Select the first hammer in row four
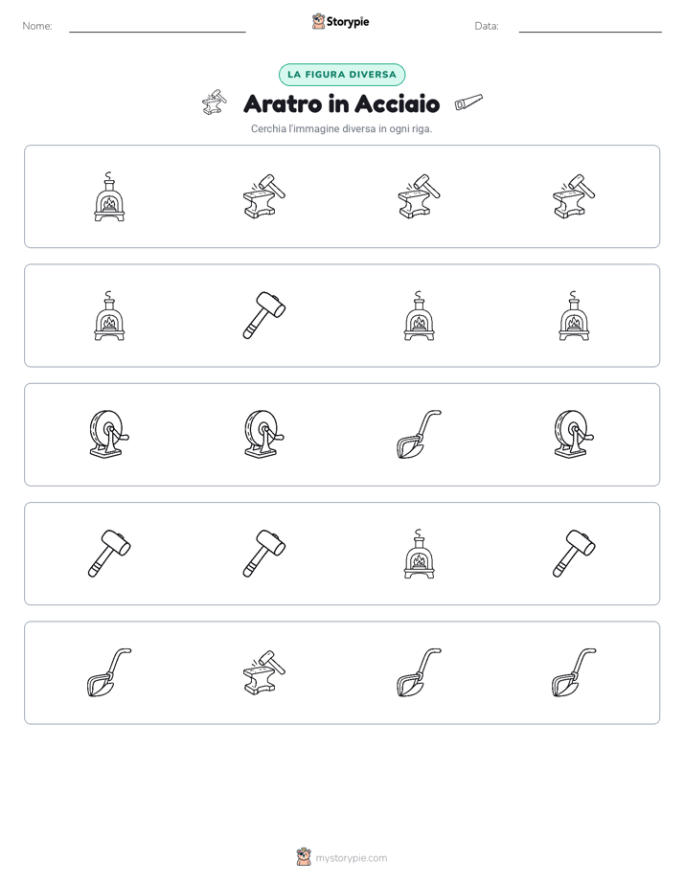The image size is (684, 885). (x=109, y=554)
